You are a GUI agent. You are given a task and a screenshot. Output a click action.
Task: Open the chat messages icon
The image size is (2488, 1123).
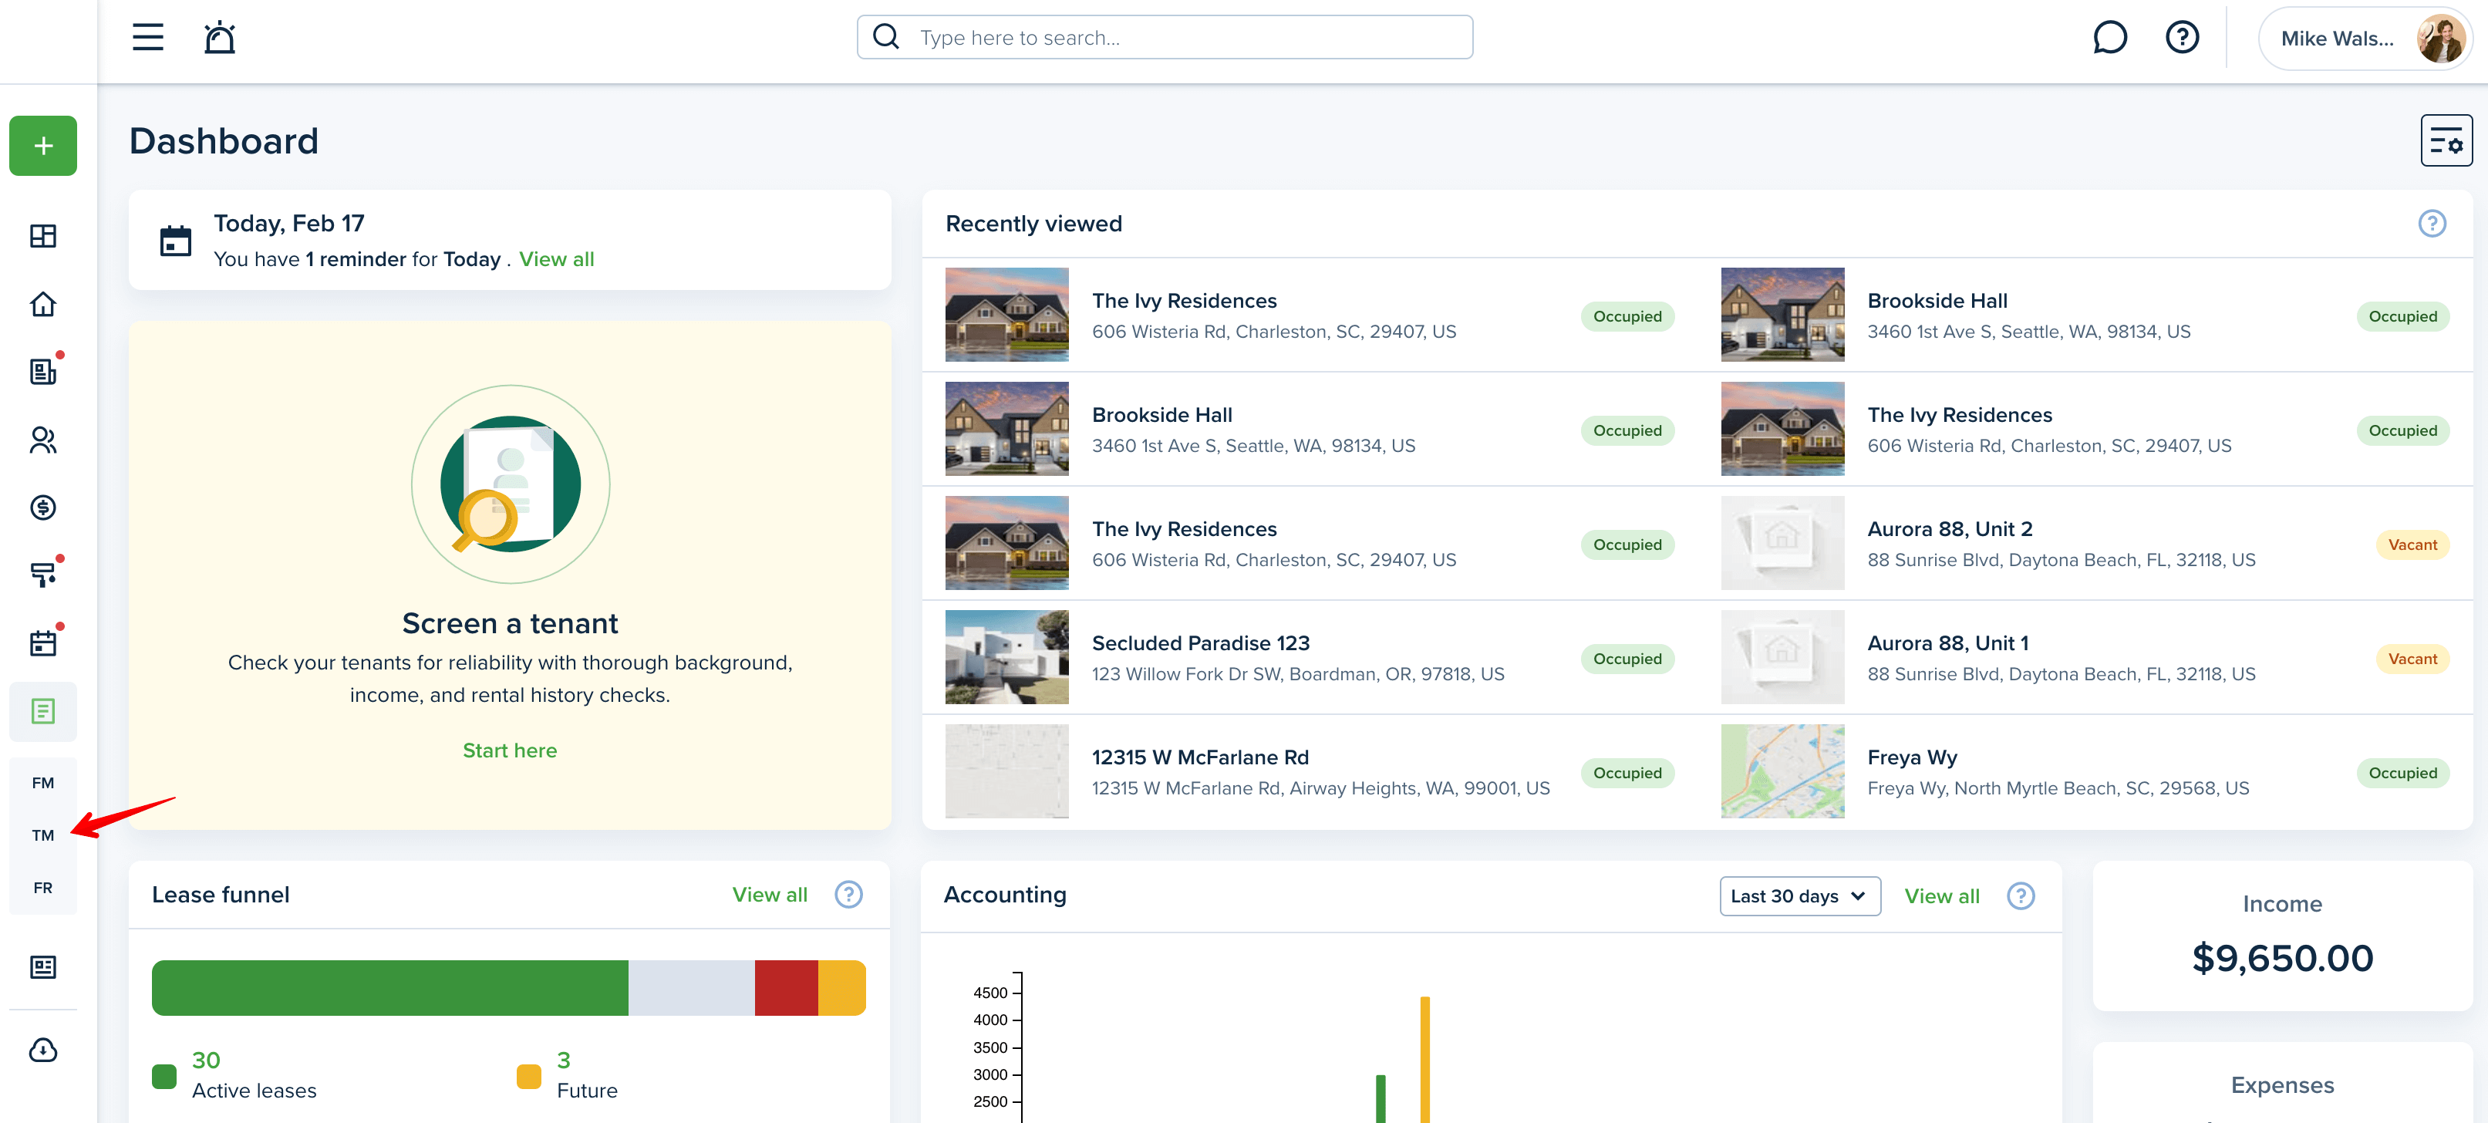click(2109, 38)
